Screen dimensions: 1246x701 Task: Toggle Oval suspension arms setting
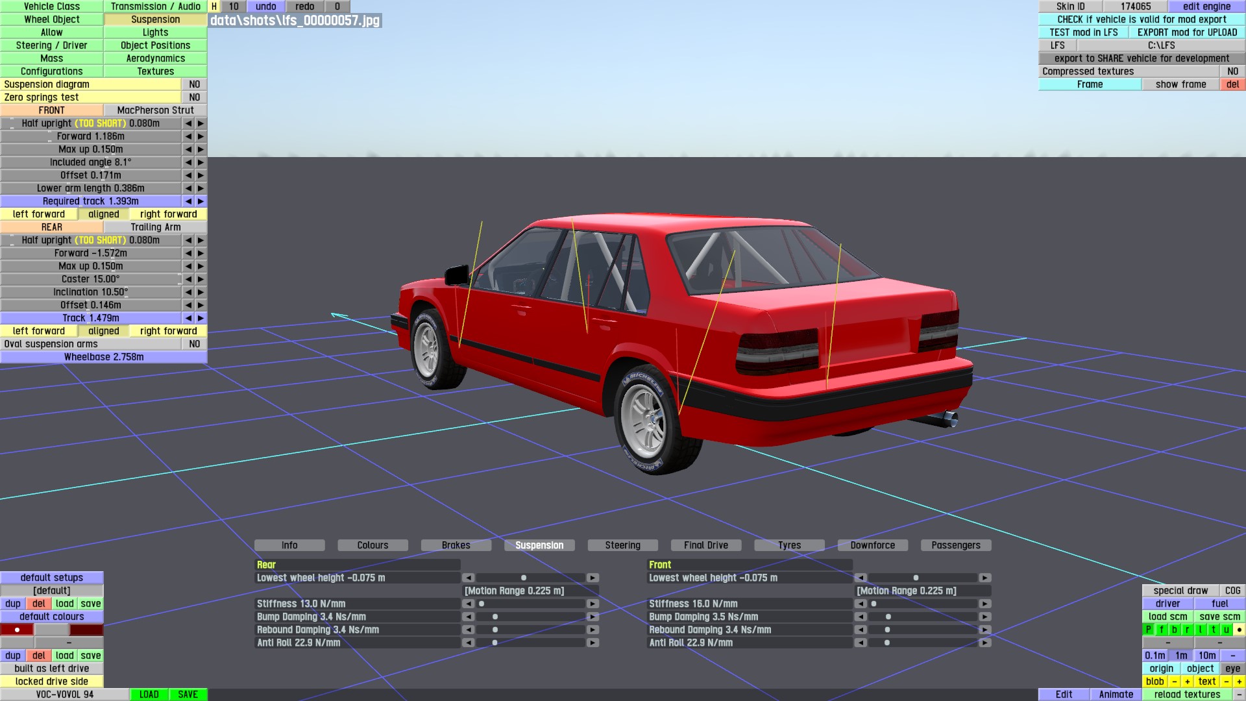(194, 344)
